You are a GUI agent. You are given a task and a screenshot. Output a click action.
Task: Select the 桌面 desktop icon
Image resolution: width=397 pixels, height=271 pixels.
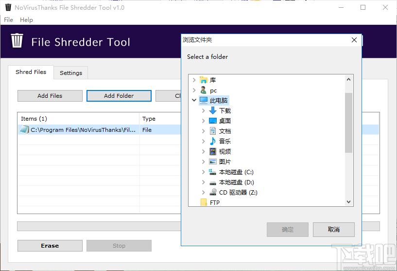pos(213,121)
